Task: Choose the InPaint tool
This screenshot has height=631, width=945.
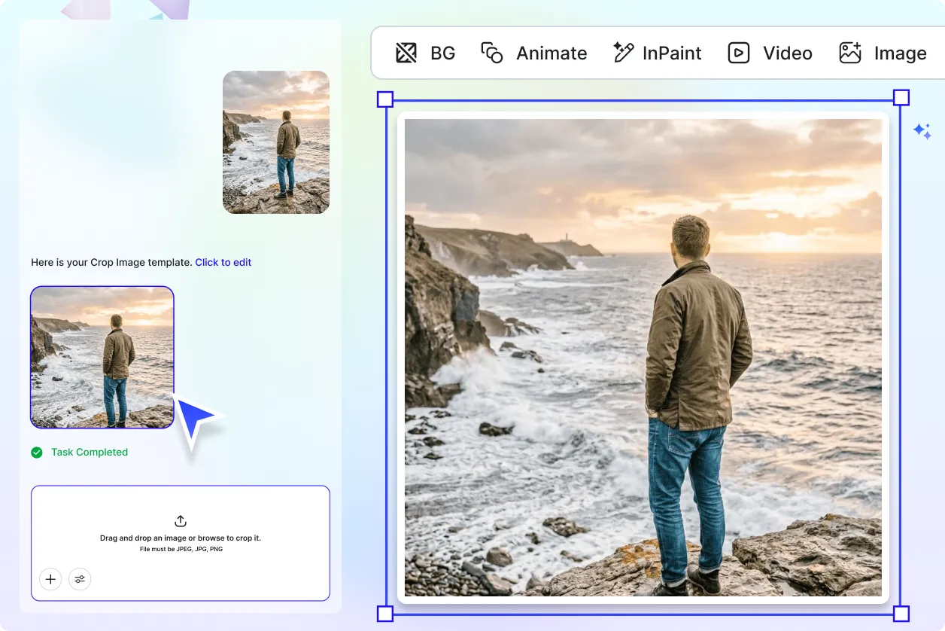Action: (657, 53)
